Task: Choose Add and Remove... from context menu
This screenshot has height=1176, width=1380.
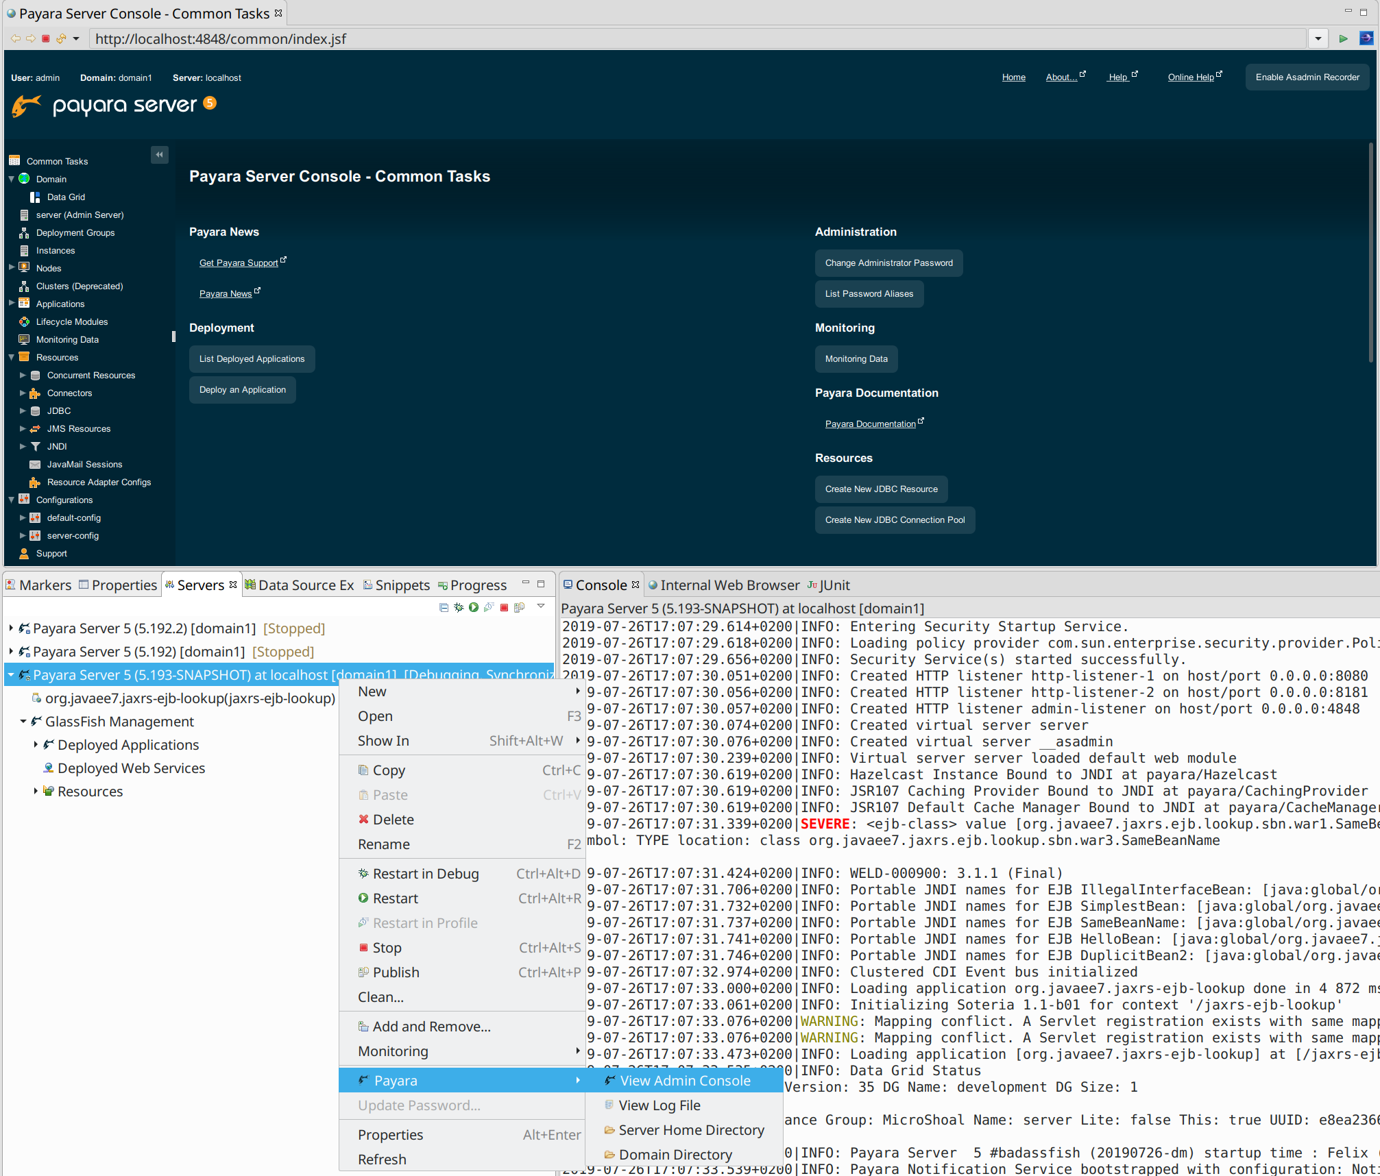Action: 462,1027
